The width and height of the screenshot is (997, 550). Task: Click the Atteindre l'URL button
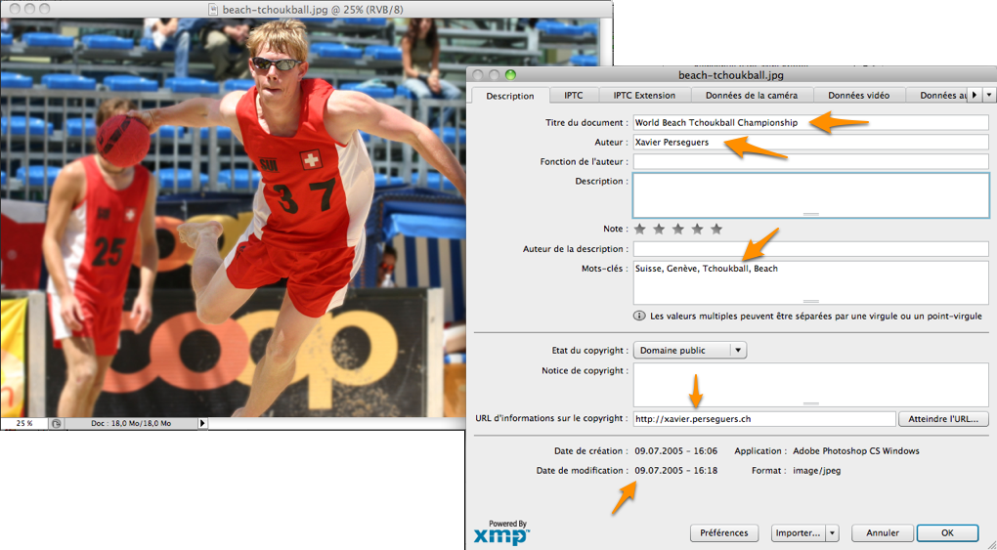click(x=943, y=419)
